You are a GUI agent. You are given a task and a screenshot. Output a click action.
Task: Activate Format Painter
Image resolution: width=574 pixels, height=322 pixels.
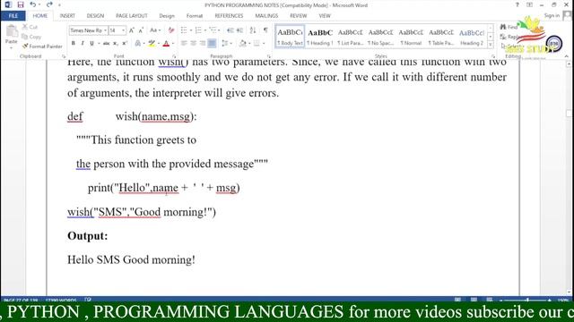[42, 47]
